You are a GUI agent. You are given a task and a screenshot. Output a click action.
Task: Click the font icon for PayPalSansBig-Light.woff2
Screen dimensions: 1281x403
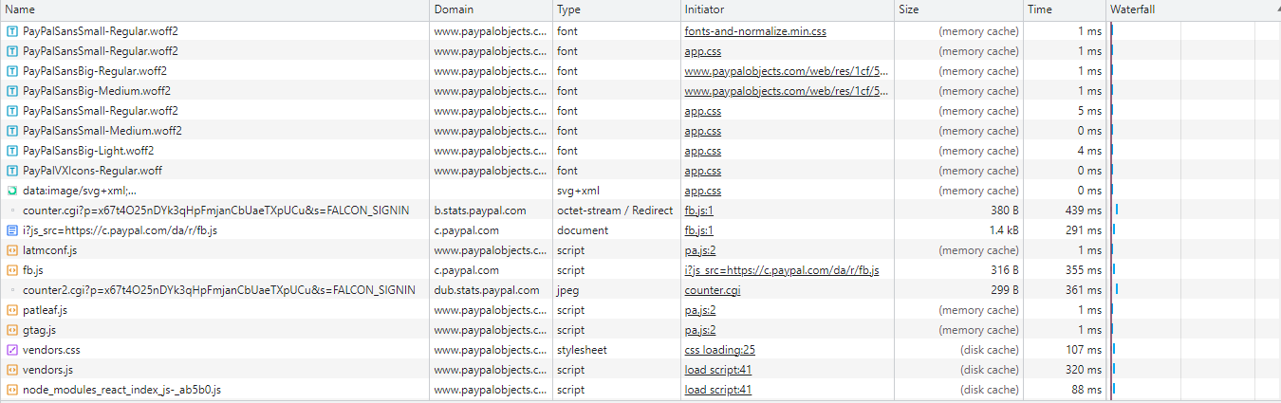(x=12, y=151)
